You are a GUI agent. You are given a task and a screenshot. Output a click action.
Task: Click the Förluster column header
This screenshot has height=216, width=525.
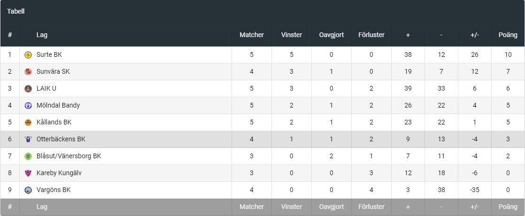pos(371,35)
